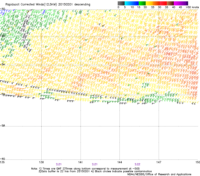Click the NOAA/NESDIS credit text

159,174
